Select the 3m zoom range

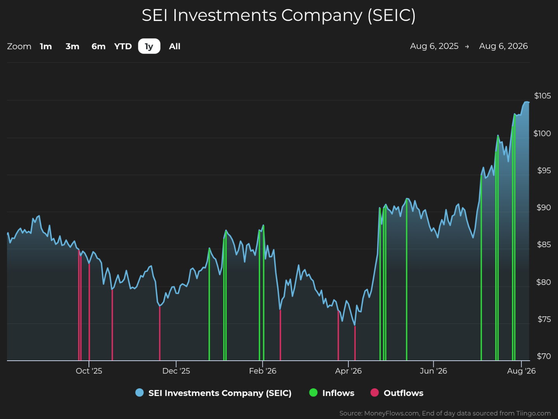[x=72, y=46]
